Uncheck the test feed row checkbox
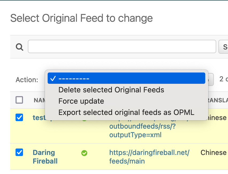Viewport: 228px width, 174px height. click(19, 117)
